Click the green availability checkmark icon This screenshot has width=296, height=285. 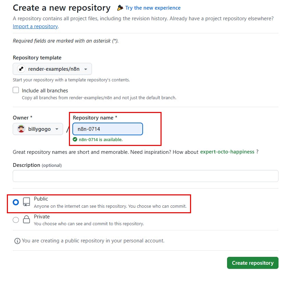(75, 139)
